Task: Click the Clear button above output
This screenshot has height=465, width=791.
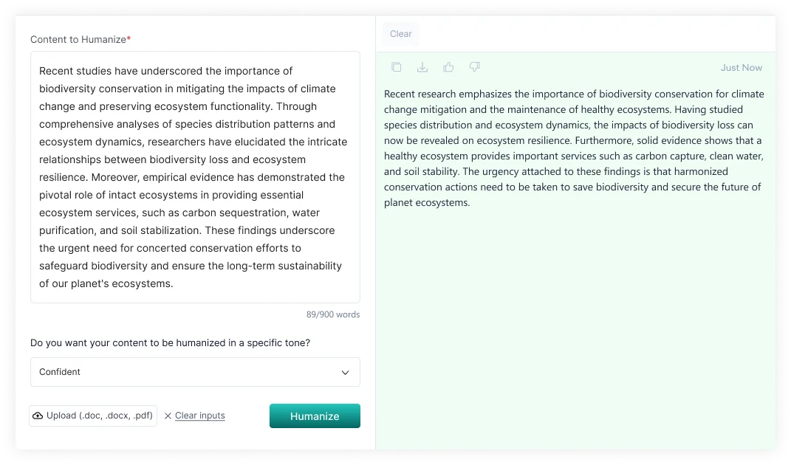Action: pyautogui.click(x=400, y=34)
